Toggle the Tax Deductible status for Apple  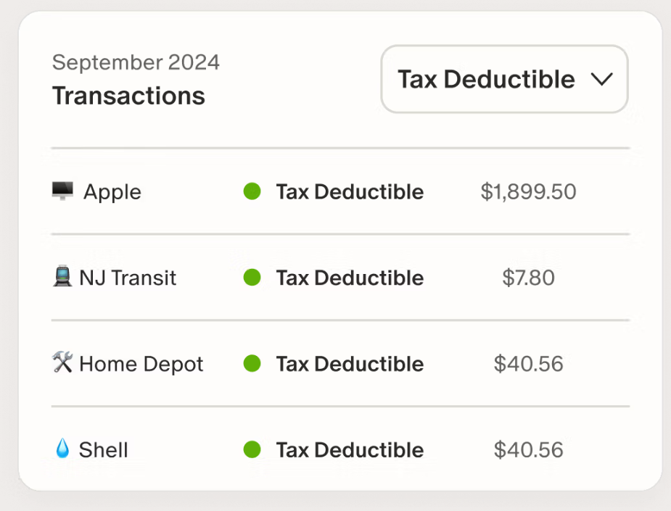(x=349, y=191)
